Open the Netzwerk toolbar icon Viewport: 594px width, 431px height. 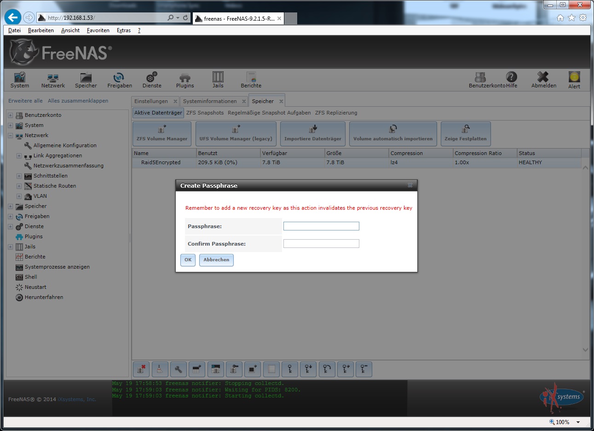pyautogui.click(x=53, y=80)
